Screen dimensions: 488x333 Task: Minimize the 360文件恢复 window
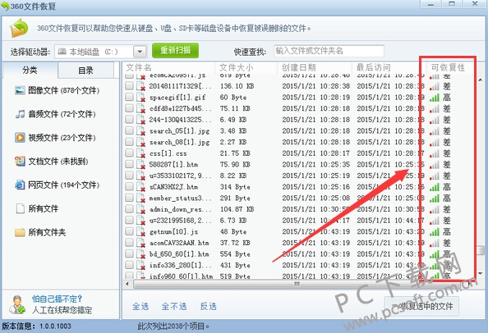tap(430, 4)
